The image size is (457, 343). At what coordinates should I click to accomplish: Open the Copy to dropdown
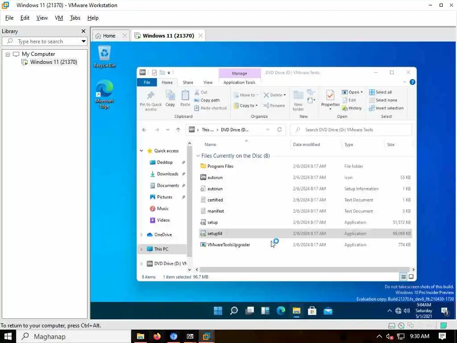point(246,105)
